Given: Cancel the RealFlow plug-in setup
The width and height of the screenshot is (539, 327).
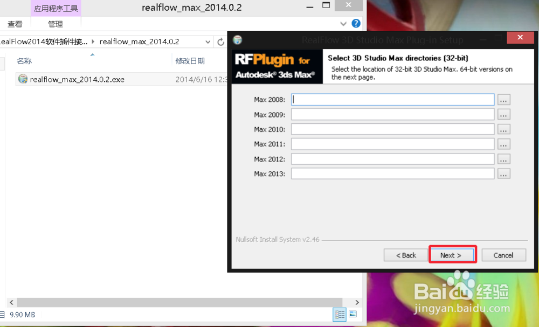Looking at the screenshot, I should pos(503,255).
